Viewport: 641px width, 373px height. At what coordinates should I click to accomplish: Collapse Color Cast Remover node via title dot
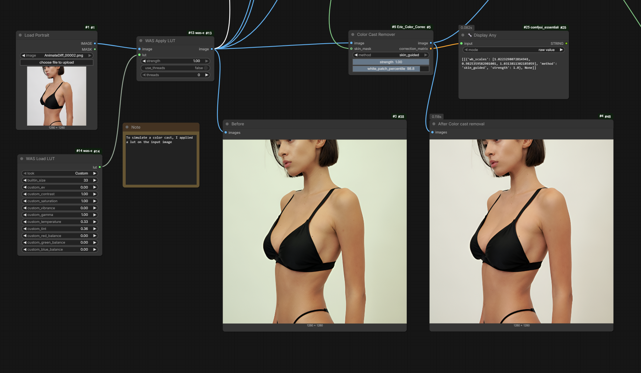coord(353,34)
